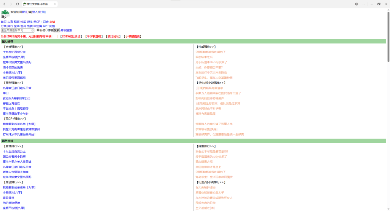Screen dimensions: 390x211
Task: Focus the book search input field
Action: click(x=16, y=30)
